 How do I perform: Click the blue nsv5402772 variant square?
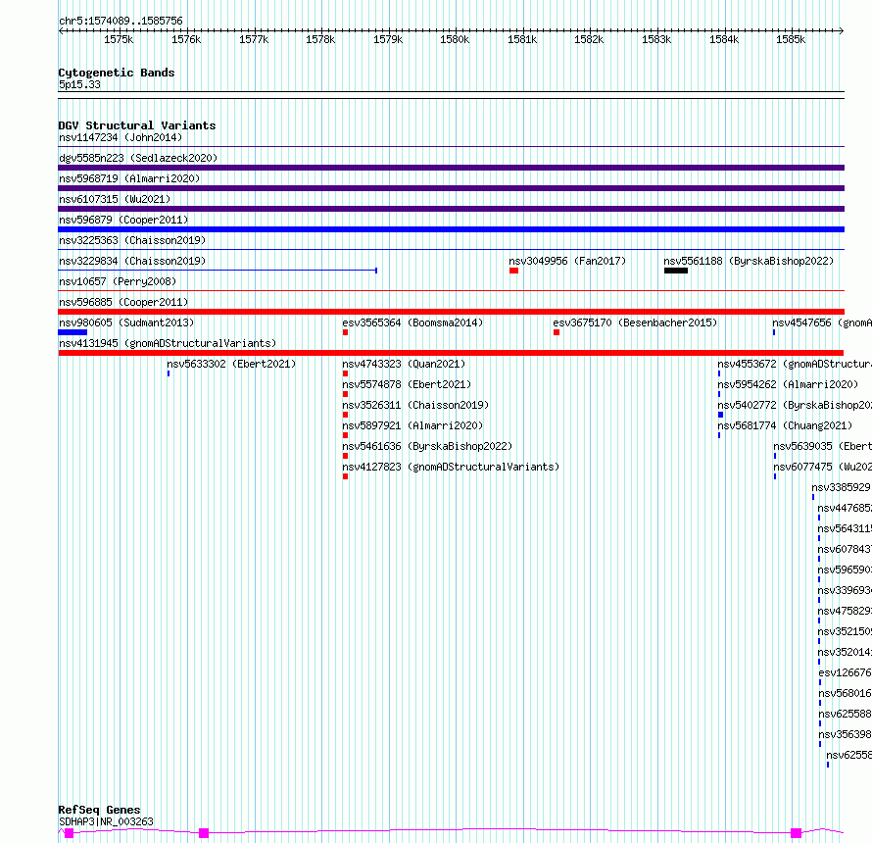tap(721, 415)
